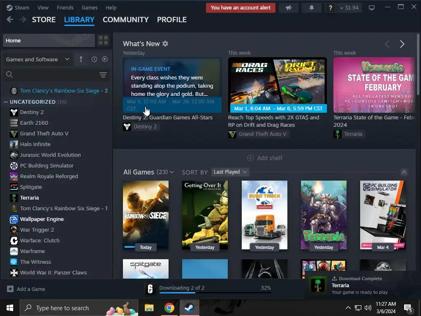This screenshot has width=421, height=316.
Task: Open the Last Played sort dropdown
Action: pyautogui.click(x=230, y=172)
